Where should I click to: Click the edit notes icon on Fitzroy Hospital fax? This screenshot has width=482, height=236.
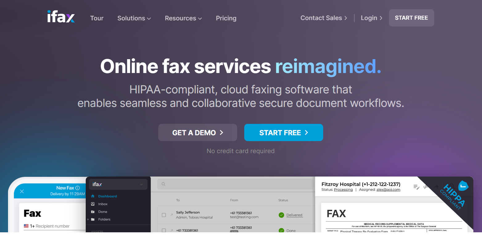click(x=417, y=187)
